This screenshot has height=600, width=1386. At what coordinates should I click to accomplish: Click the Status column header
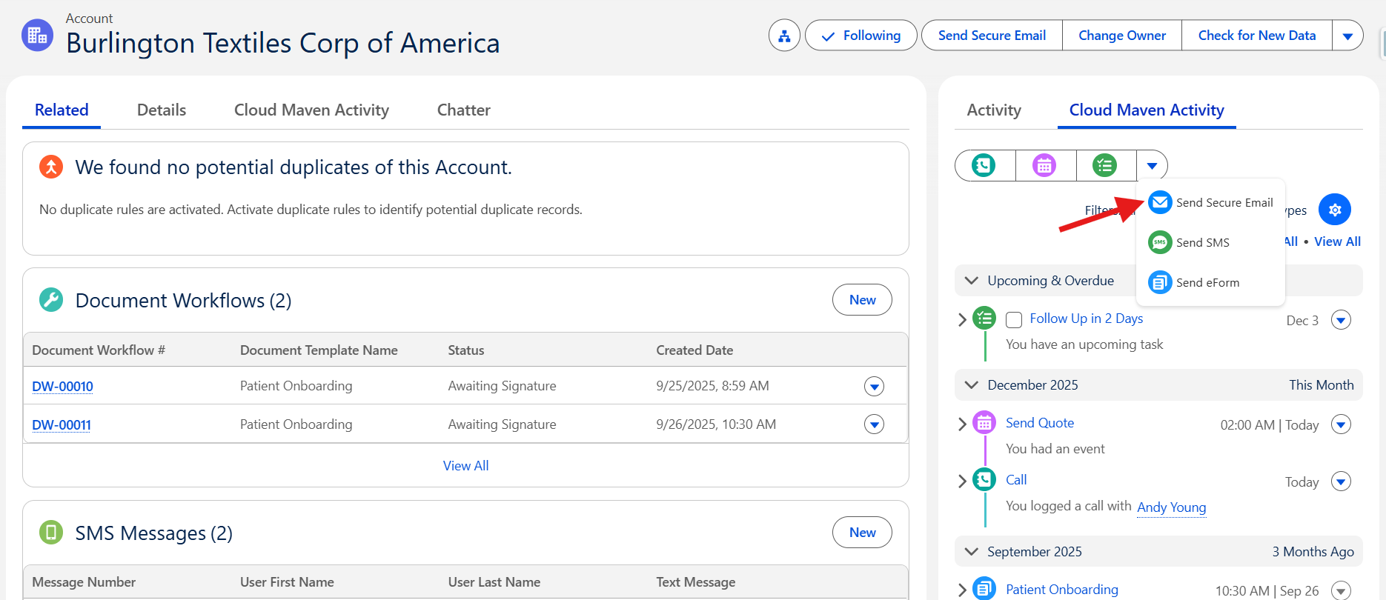coord(466,350)
